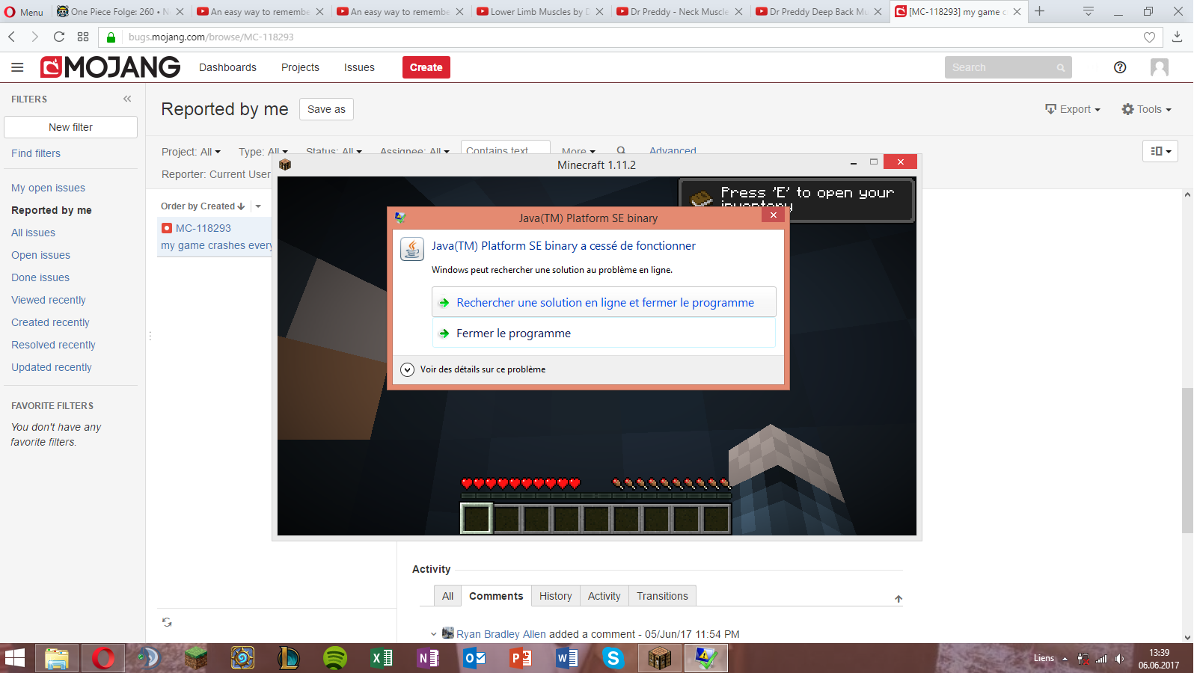Screen dimensions: 1197x673
Task: Open the Help question mark icon
Action: pos(1120,67)
